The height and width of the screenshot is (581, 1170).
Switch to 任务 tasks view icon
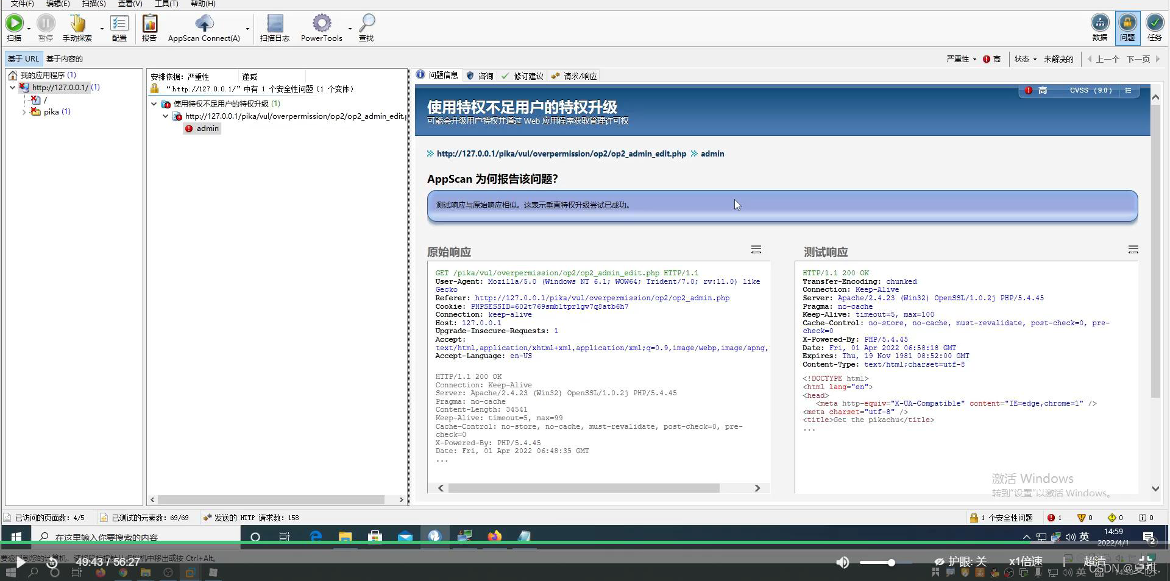[x=1155, y=23]
